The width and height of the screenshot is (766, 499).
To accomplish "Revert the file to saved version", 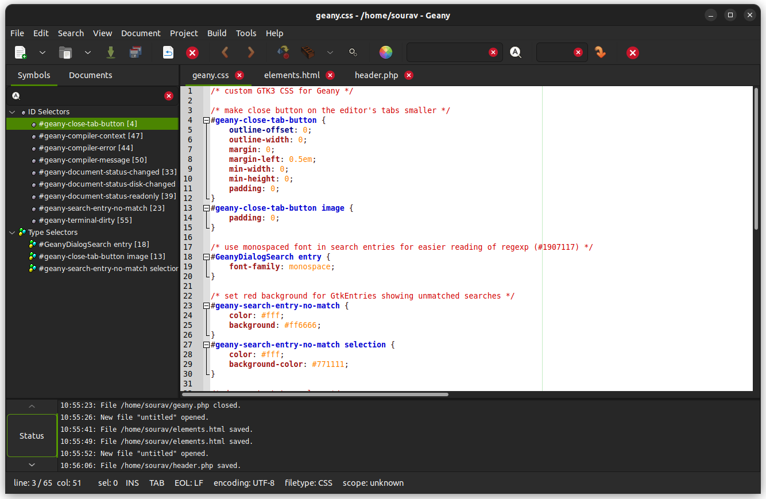I will (x=167, y=52).
